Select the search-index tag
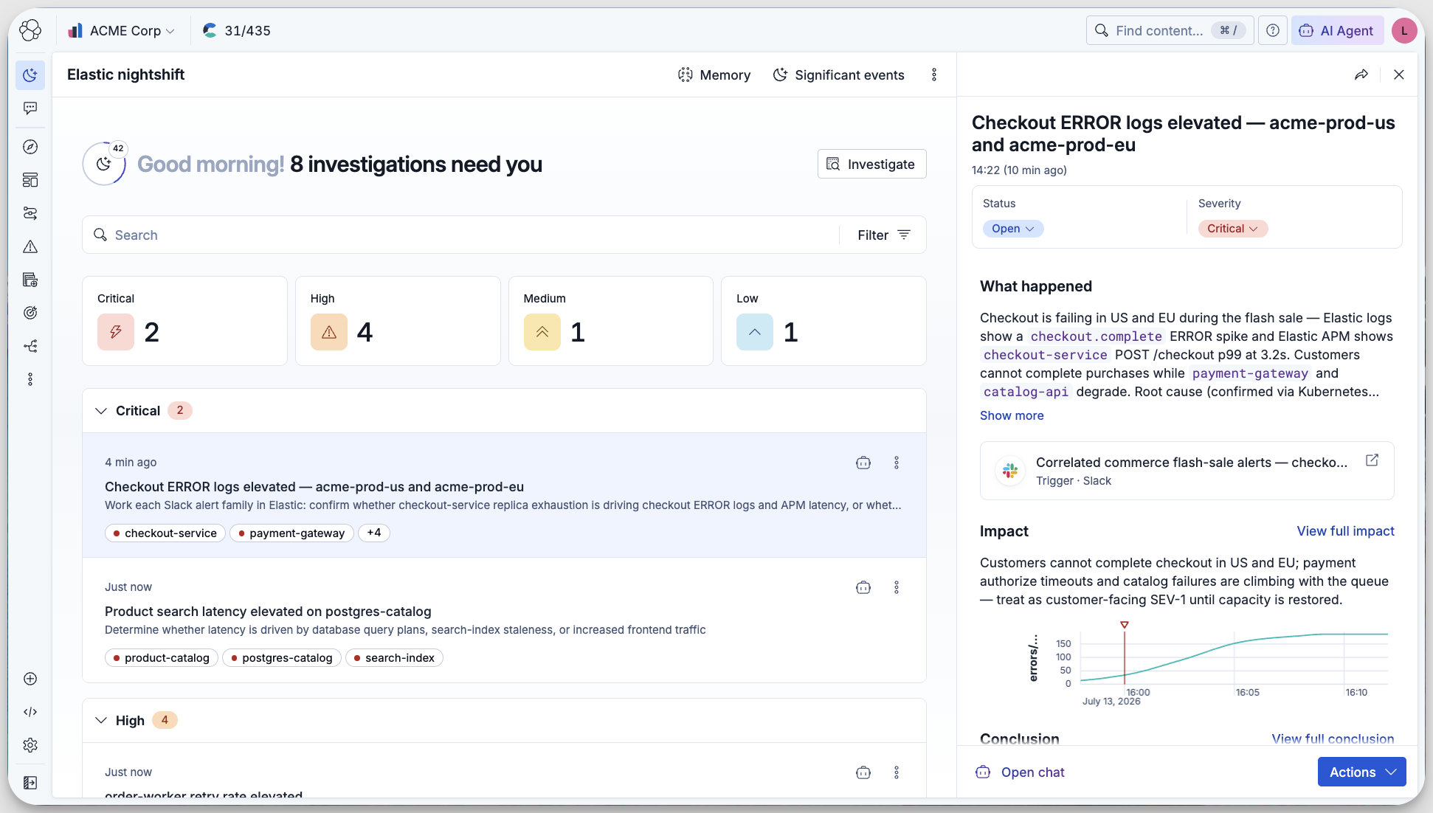 click(394, 657)
